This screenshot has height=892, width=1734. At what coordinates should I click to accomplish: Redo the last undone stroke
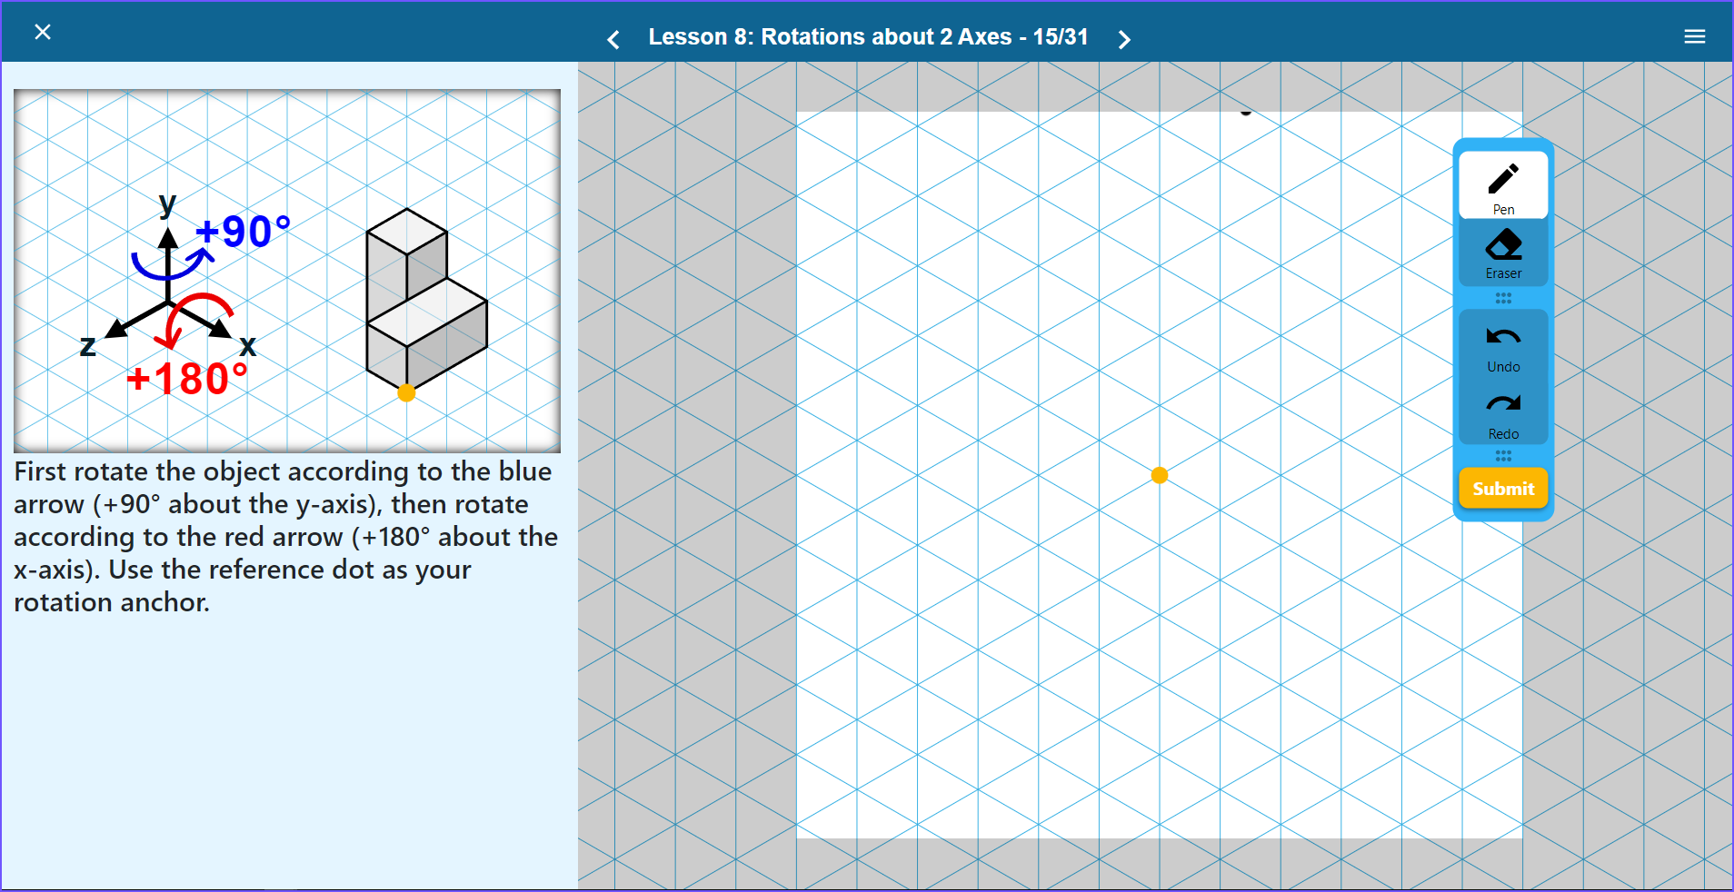tap(1503, 416)
